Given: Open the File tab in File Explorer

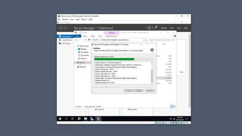Looking at the screenshot, I should click(78, 36).
